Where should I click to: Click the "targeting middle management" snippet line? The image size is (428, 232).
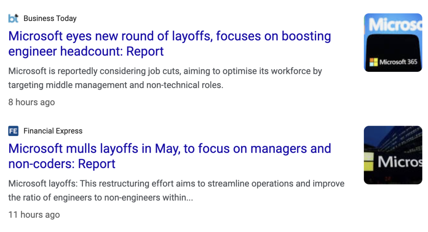tap(116, 85)
